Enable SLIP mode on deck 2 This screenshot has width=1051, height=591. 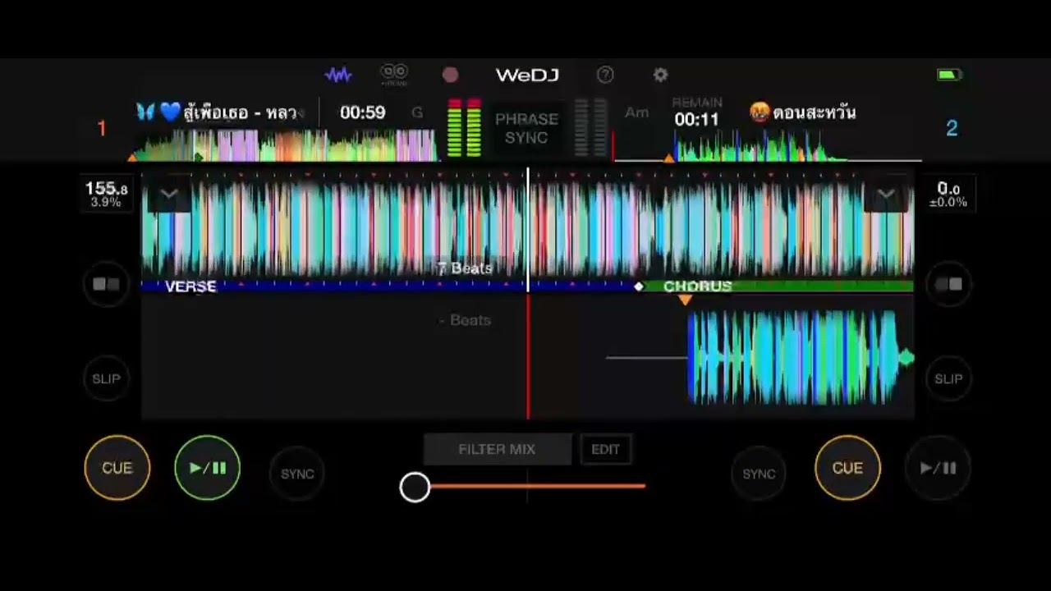pyautogui.click(x=948, y=378)
